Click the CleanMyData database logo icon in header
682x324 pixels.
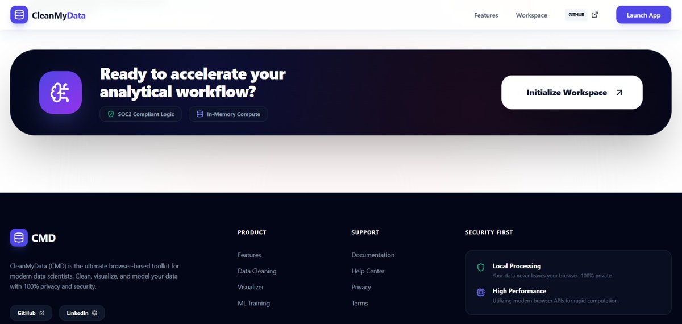[19, 15]
